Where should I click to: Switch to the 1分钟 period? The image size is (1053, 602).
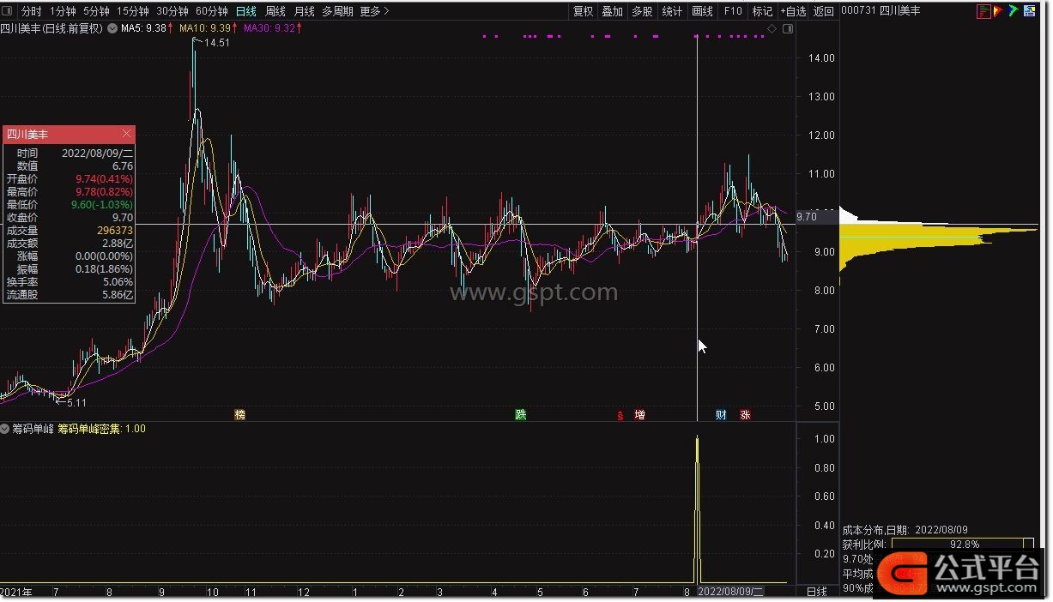[62, 11]
